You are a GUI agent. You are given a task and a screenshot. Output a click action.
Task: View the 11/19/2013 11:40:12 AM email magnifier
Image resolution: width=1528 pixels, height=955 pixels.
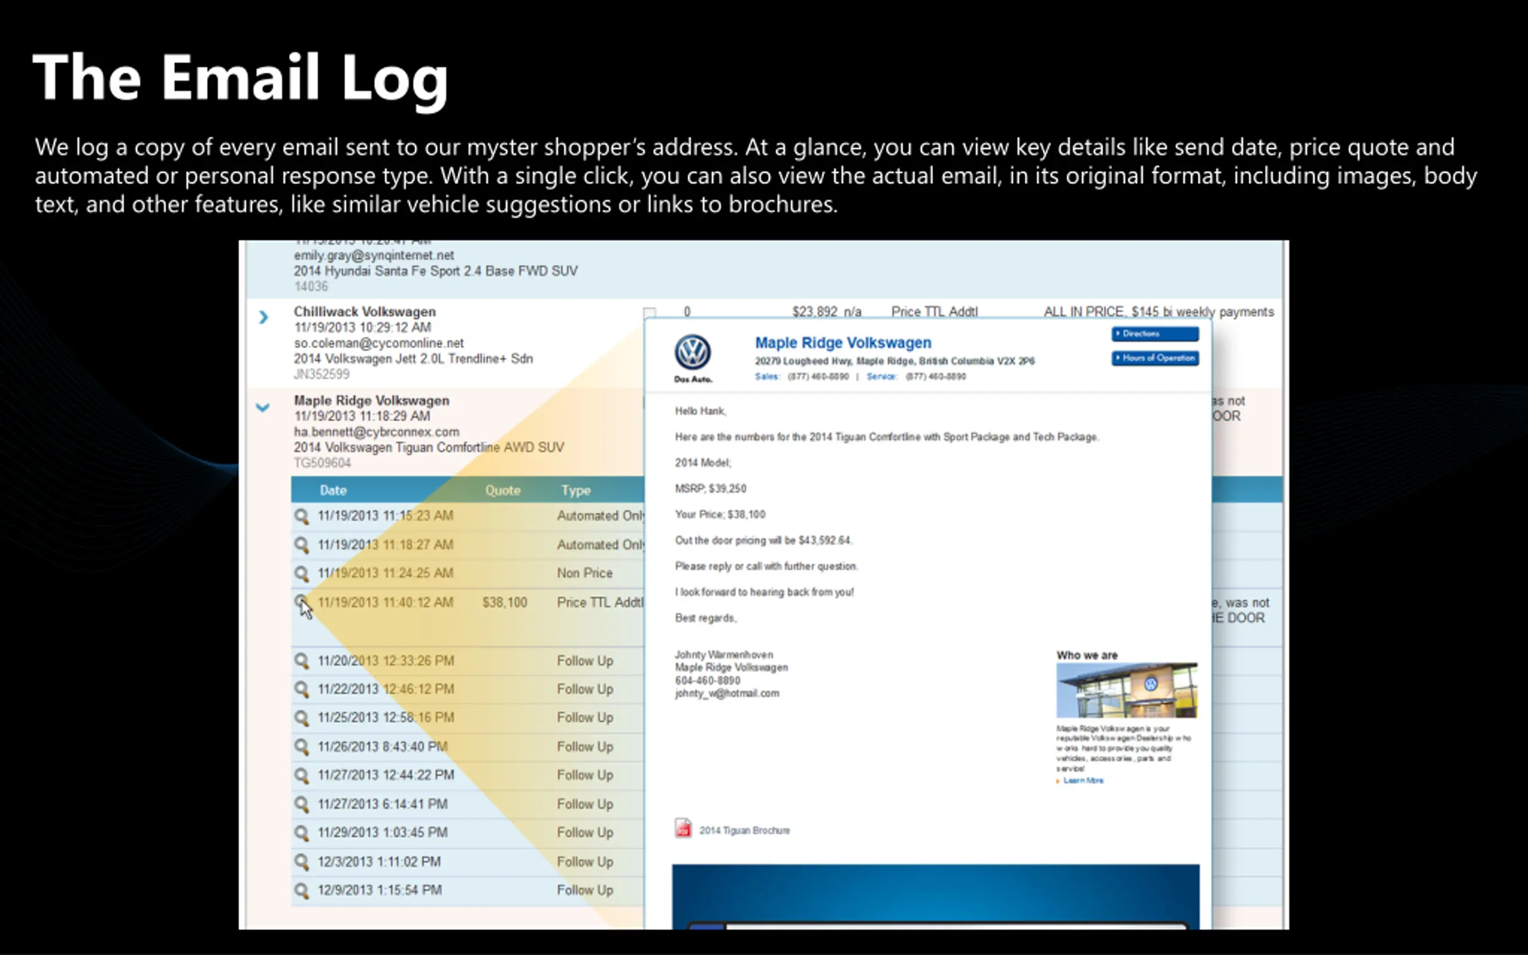click(302, 602)
